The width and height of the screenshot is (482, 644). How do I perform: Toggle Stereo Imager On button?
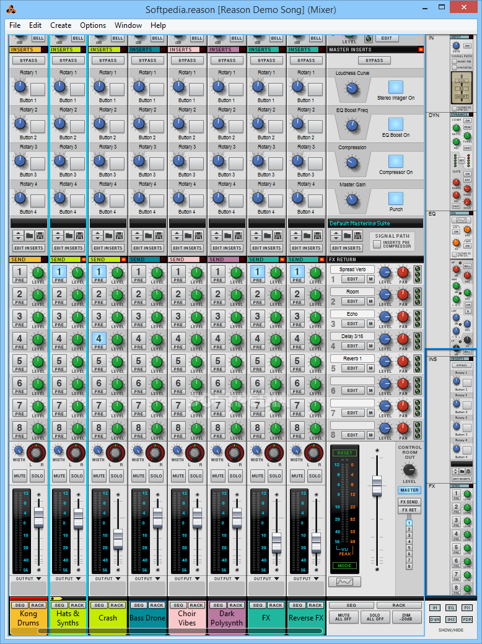[x=396, y=87]
